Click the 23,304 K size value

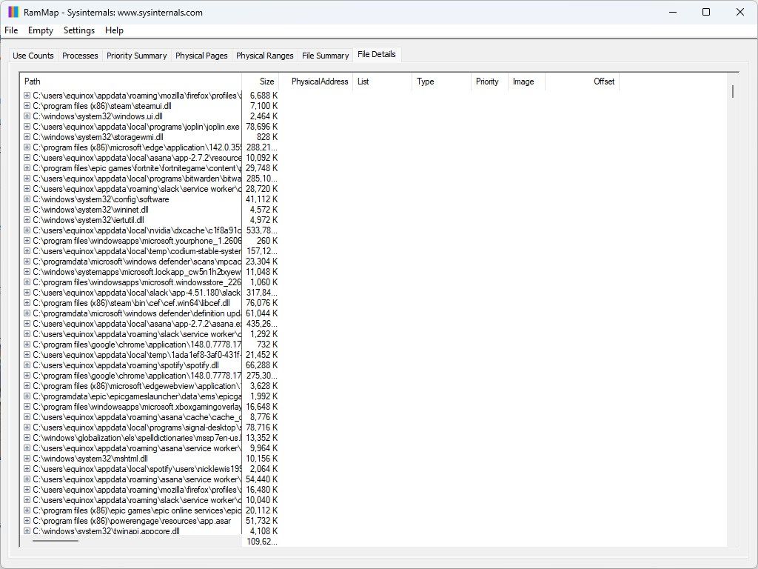coord(261,262)
